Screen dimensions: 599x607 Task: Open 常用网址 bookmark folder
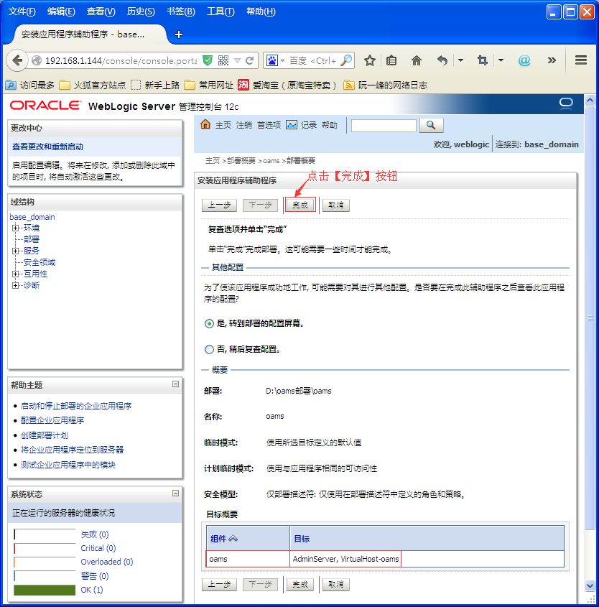(208, 85)
